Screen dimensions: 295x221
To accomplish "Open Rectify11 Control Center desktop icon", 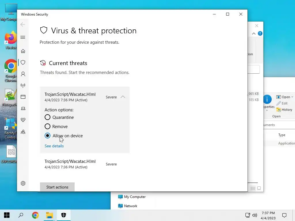I will click(x=10, y=129).
